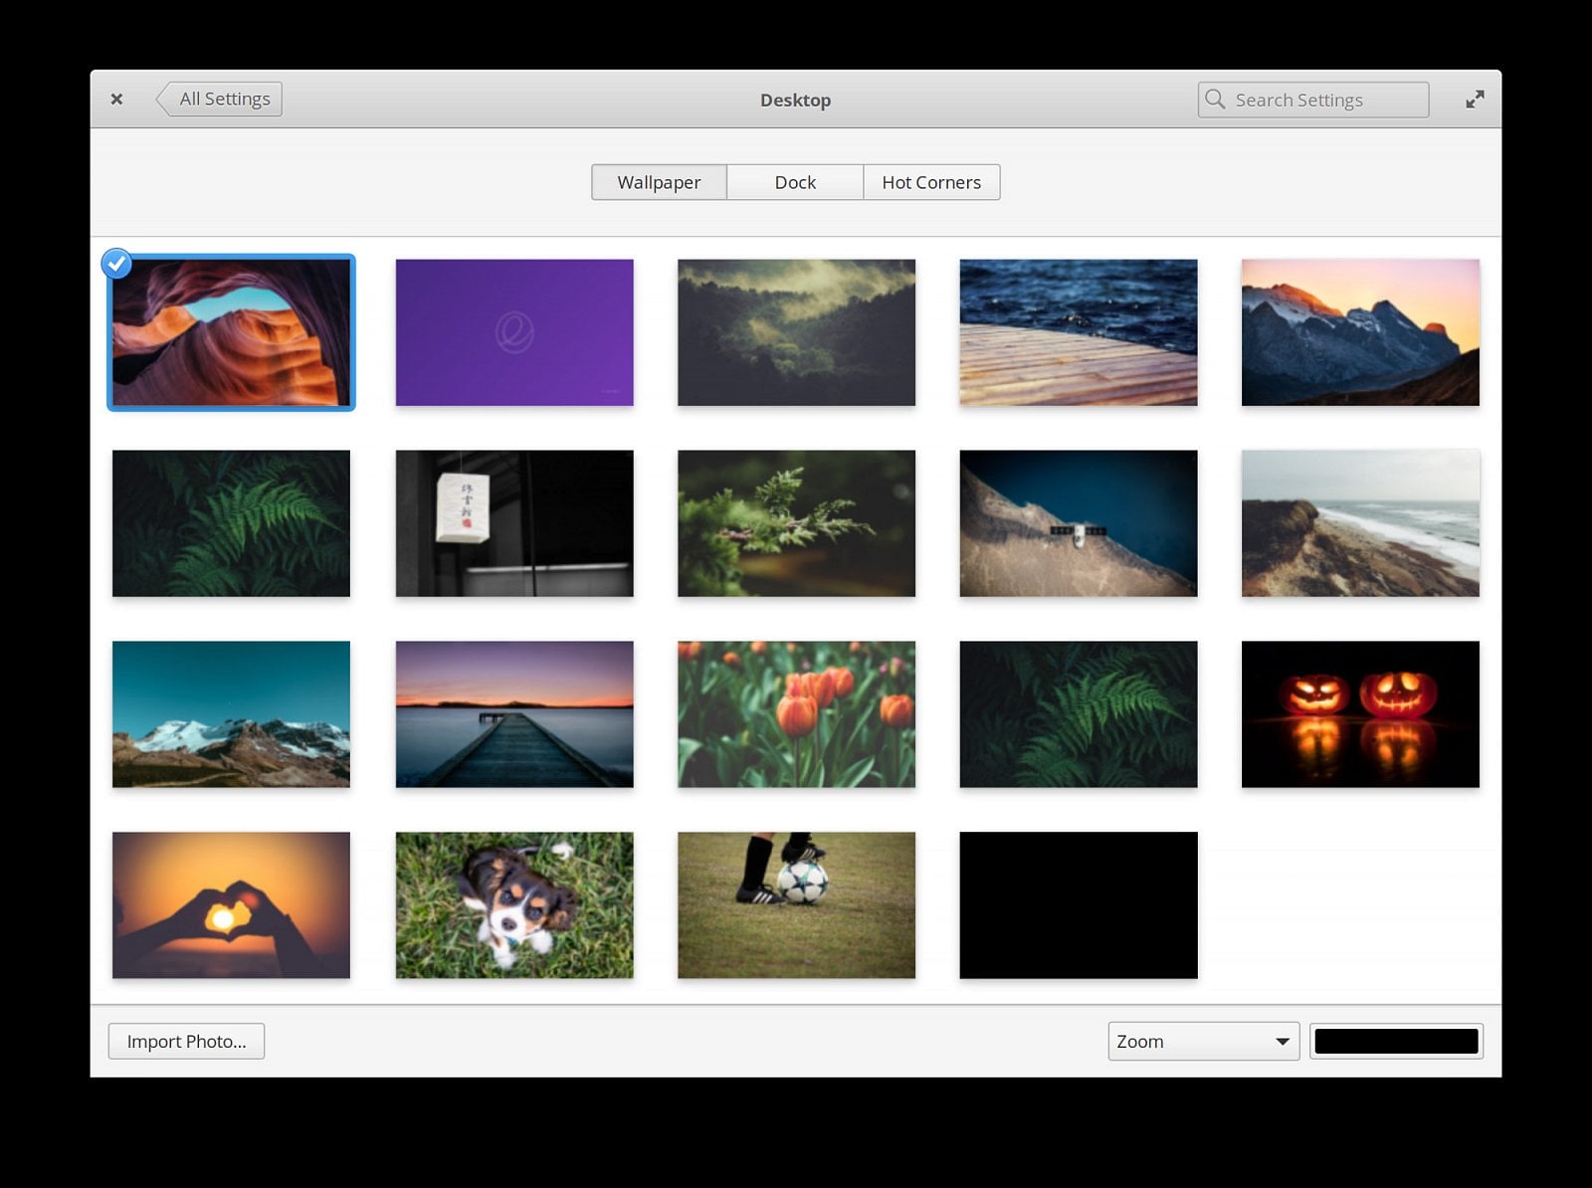Switch to the Hot Corners tab

tap(930, 182)
